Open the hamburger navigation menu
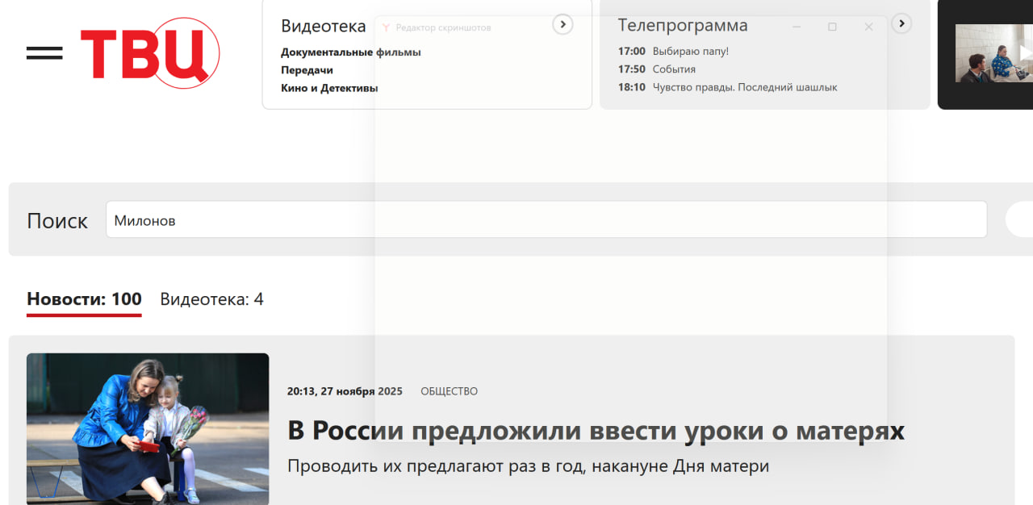Screen dimensions: 1033x505 point(44,53)
